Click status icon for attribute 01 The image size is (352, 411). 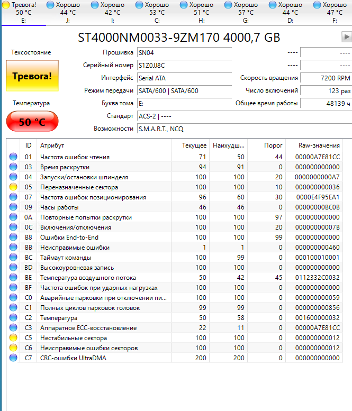[x=13, y=157]
